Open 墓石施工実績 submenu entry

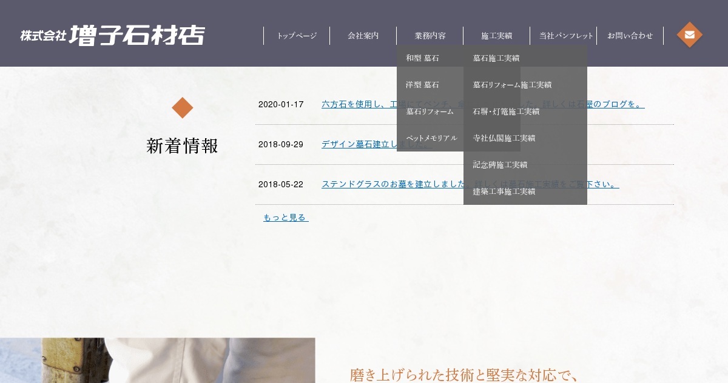coord(525,58)
